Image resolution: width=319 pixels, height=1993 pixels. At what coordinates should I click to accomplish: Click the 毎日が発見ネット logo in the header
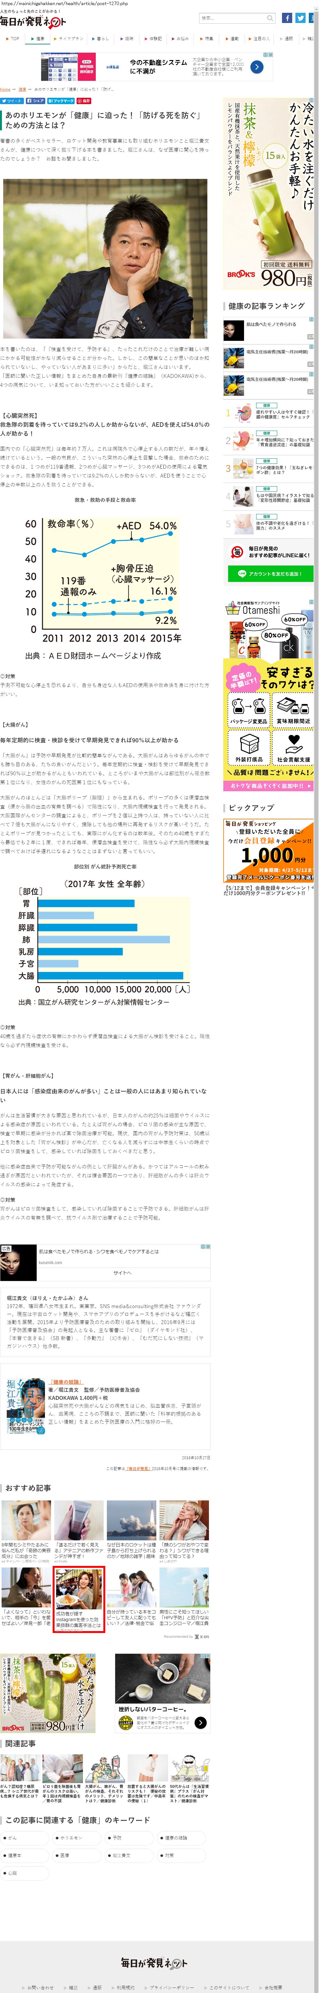33,22
